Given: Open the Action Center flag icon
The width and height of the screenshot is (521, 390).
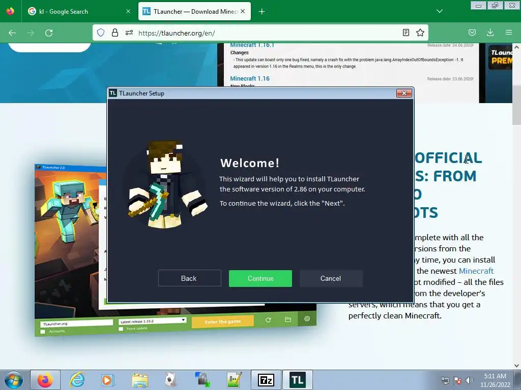Looking at the screenshot, I should coord(457,381).
